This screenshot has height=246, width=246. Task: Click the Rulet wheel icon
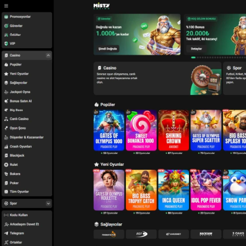pyautogui.click(x=6, y=165)
